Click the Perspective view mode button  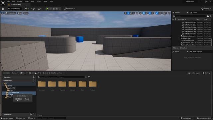(10, 13)
